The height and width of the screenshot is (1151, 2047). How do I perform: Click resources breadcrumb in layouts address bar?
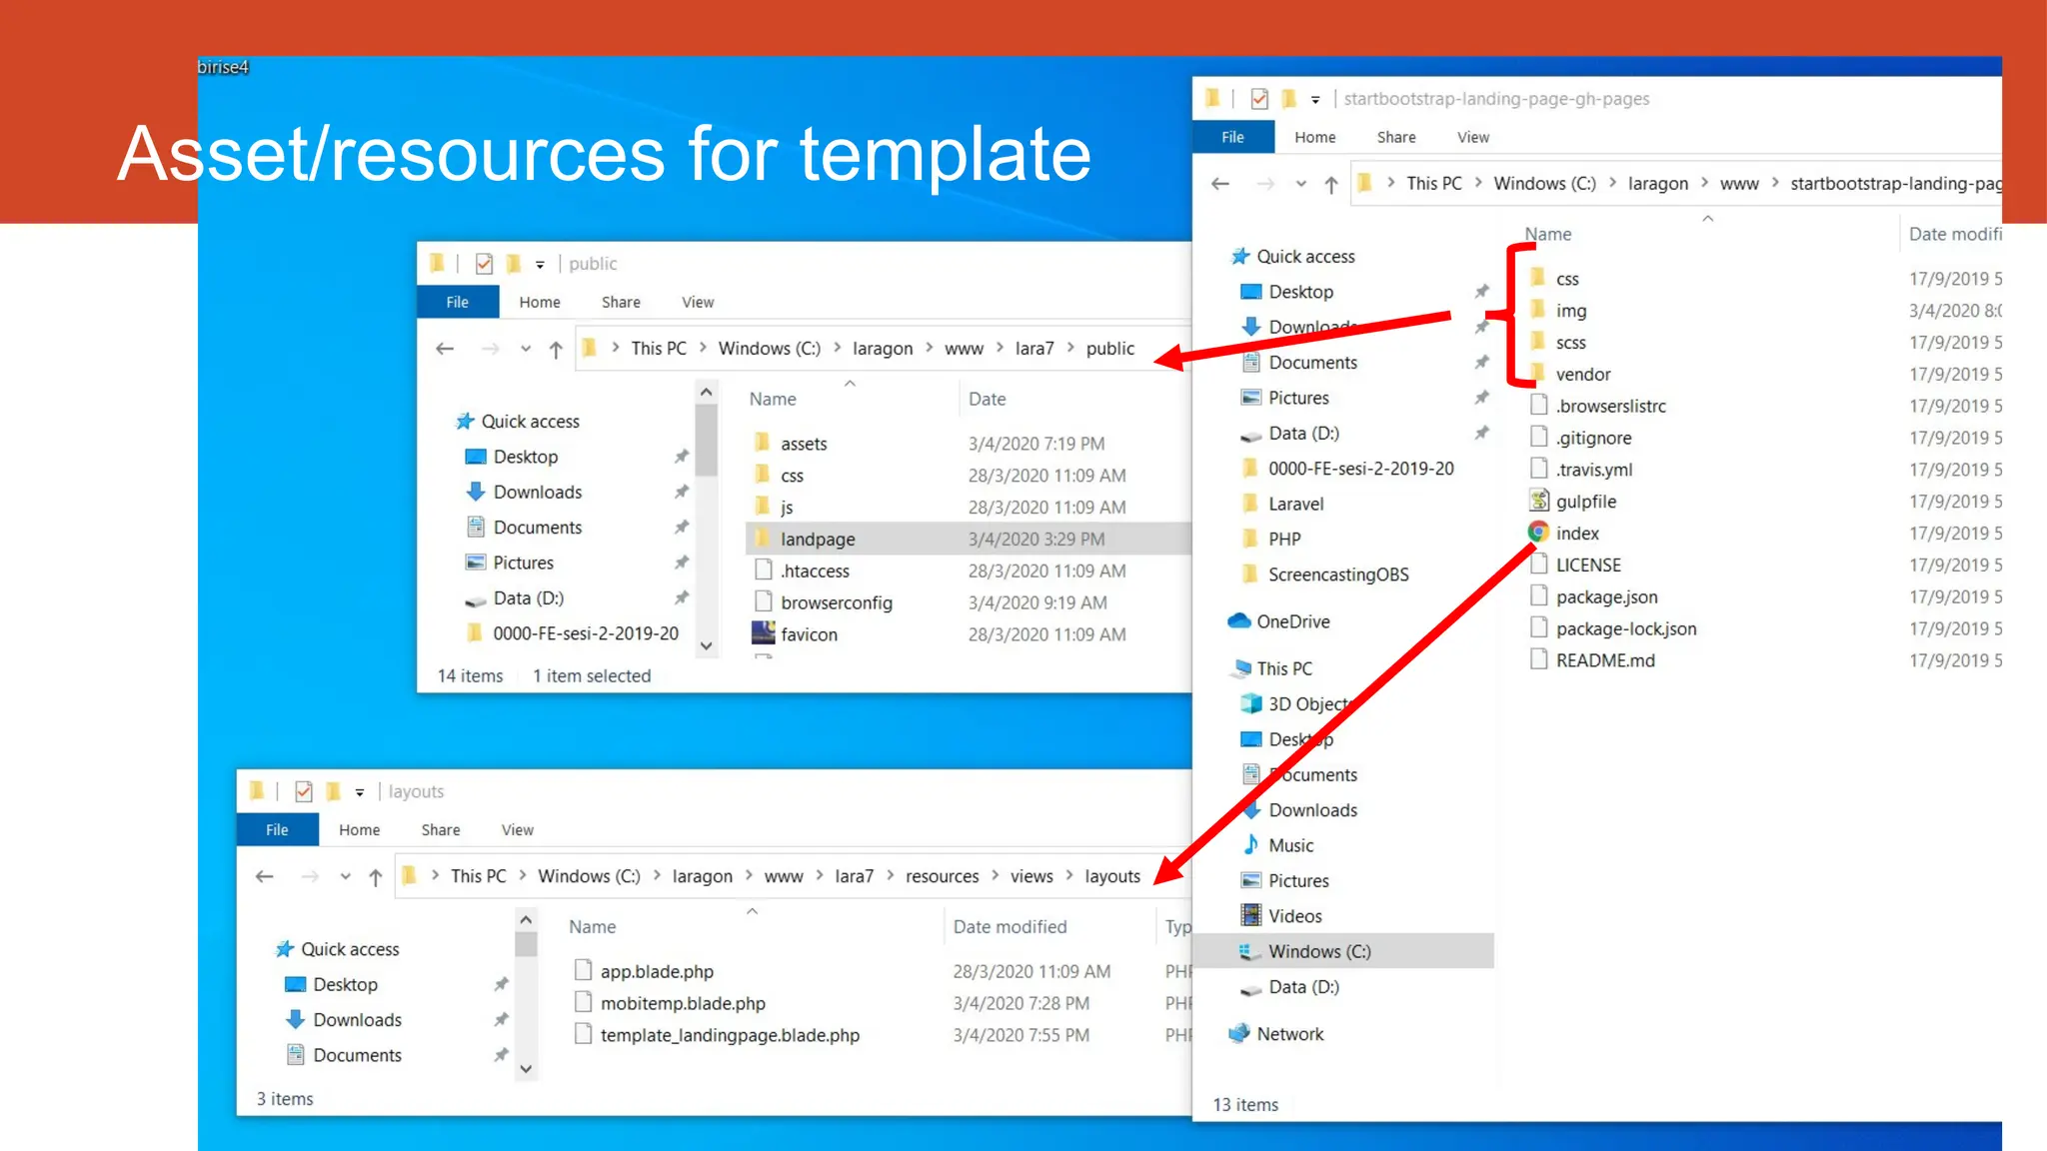pos(943,875)
